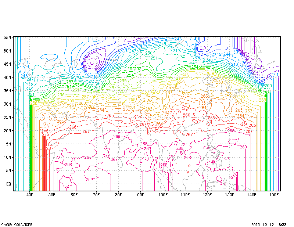The height and width of the screenshot is (227, 294).
Task: Click the 2020-10-12-18:33 timestamp
Action: tap(269, 225)
